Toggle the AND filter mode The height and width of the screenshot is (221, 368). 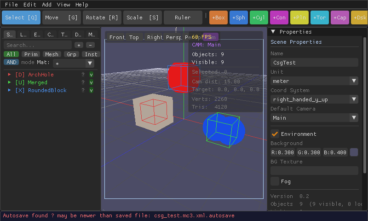[x=11, y=62]
